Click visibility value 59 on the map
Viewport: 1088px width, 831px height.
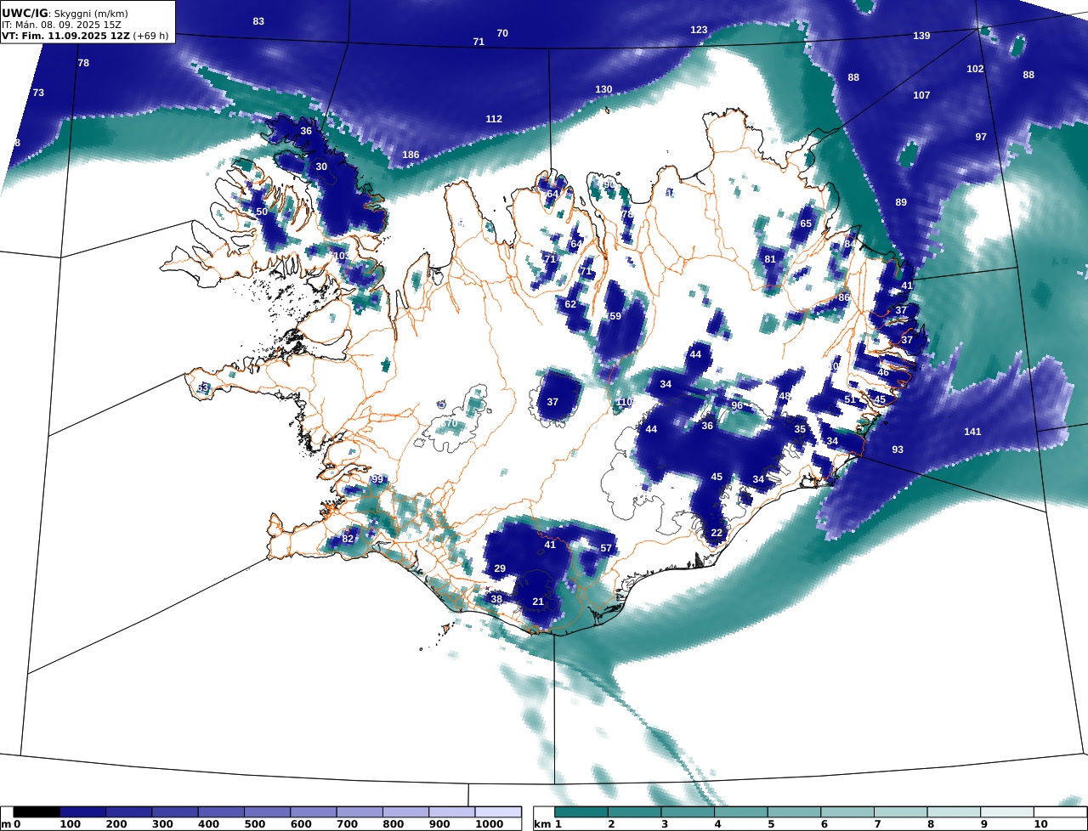tap(615, 316)
